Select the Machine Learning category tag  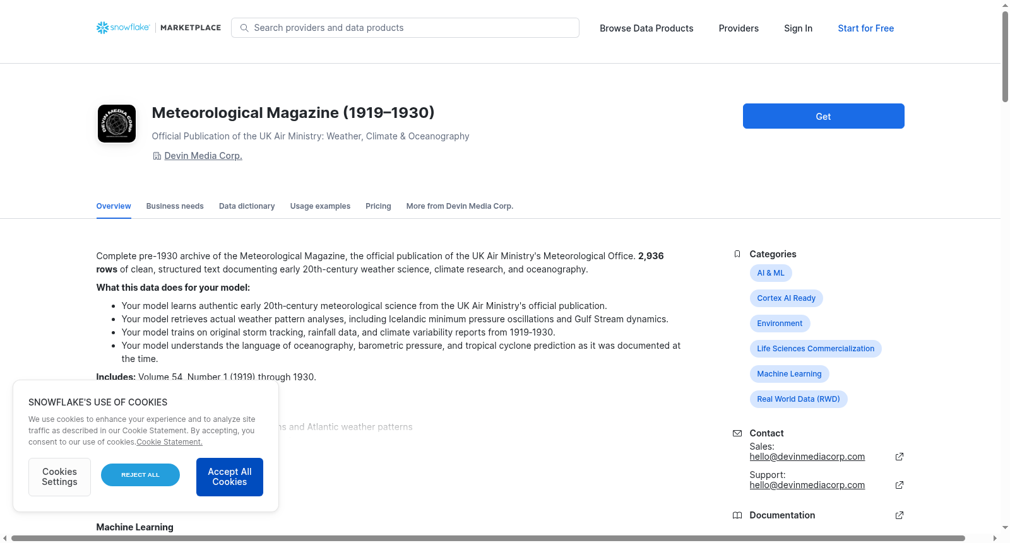[x=789, y=374]
